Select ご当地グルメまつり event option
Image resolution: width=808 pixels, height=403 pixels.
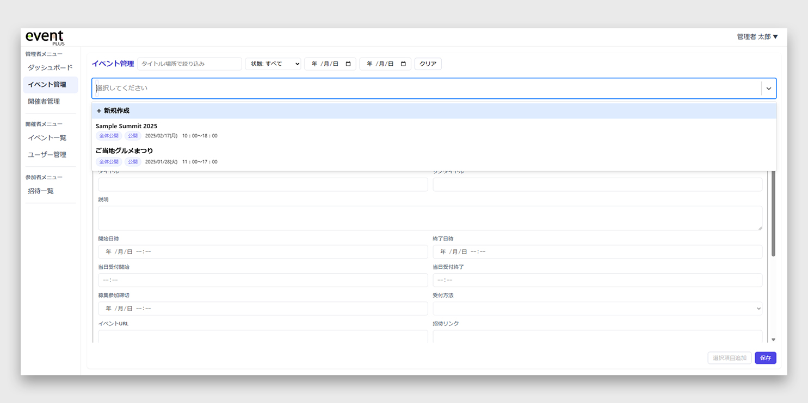124,151
